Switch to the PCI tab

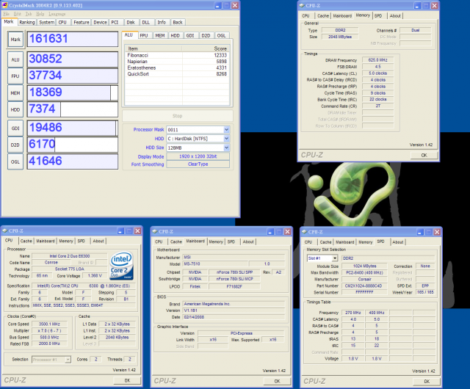[x=115, y=22]
